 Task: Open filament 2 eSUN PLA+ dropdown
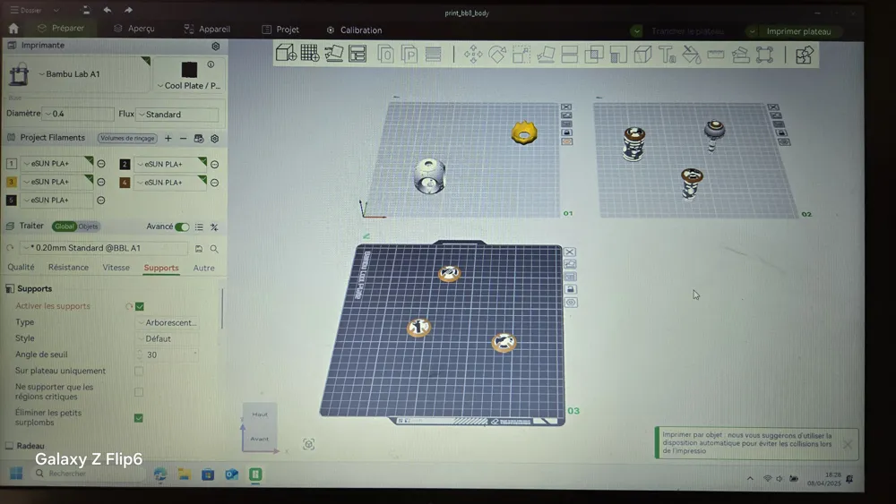click(x=169, y=164)
